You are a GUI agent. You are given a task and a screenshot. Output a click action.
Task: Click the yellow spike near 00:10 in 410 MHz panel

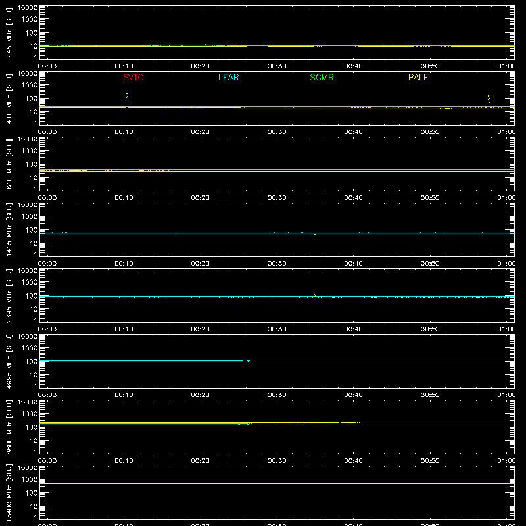(x=126, y=99)
